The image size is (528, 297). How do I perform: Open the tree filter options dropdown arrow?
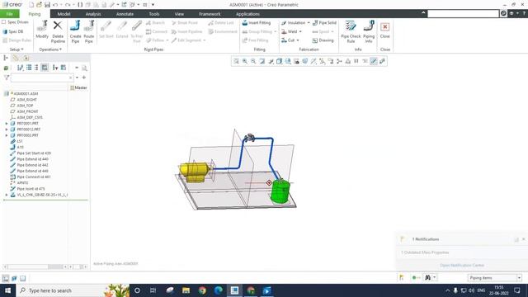pos(77,78)
